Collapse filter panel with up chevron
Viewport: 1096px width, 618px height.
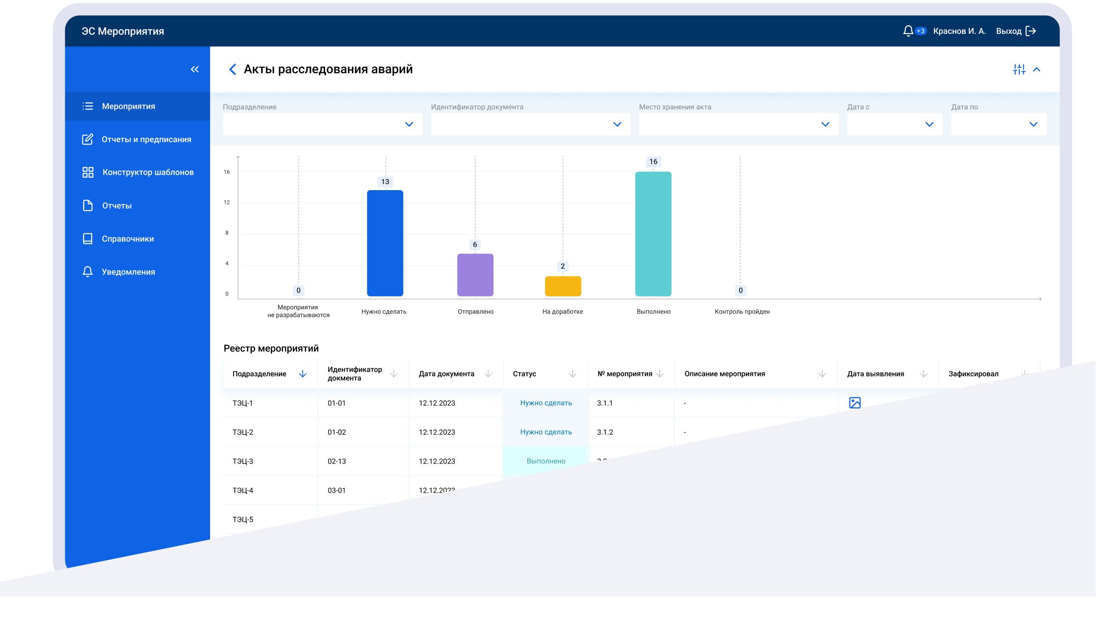(1037, 70)
